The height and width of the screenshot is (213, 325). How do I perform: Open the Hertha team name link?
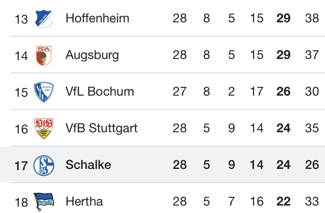click(84, 202)
